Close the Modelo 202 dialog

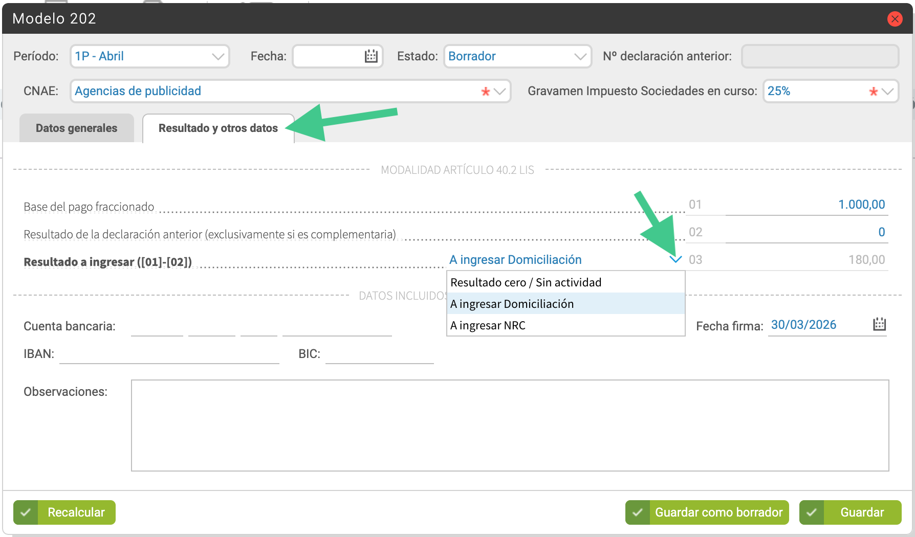pyautogui.click(x=895, y=19)
